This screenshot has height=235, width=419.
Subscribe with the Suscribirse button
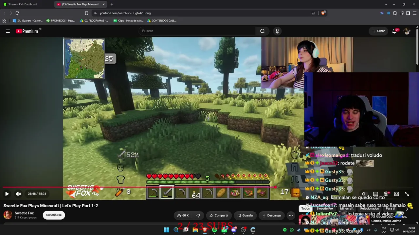click(x=54, y=215)
